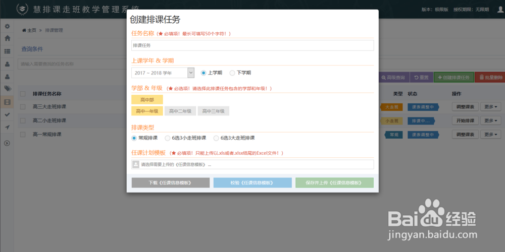Click 保存并上传《任课信息模板》 button

335,182
